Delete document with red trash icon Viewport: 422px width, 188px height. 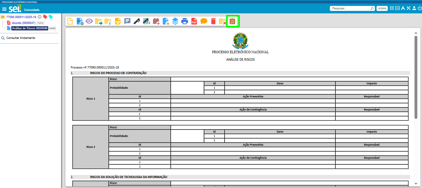(213, 21)
